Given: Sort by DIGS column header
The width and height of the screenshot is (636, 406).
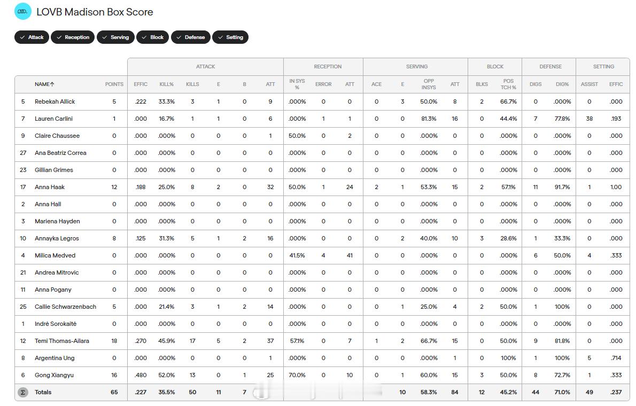Looking at the screenshot, I should click(x=536, y=84).
